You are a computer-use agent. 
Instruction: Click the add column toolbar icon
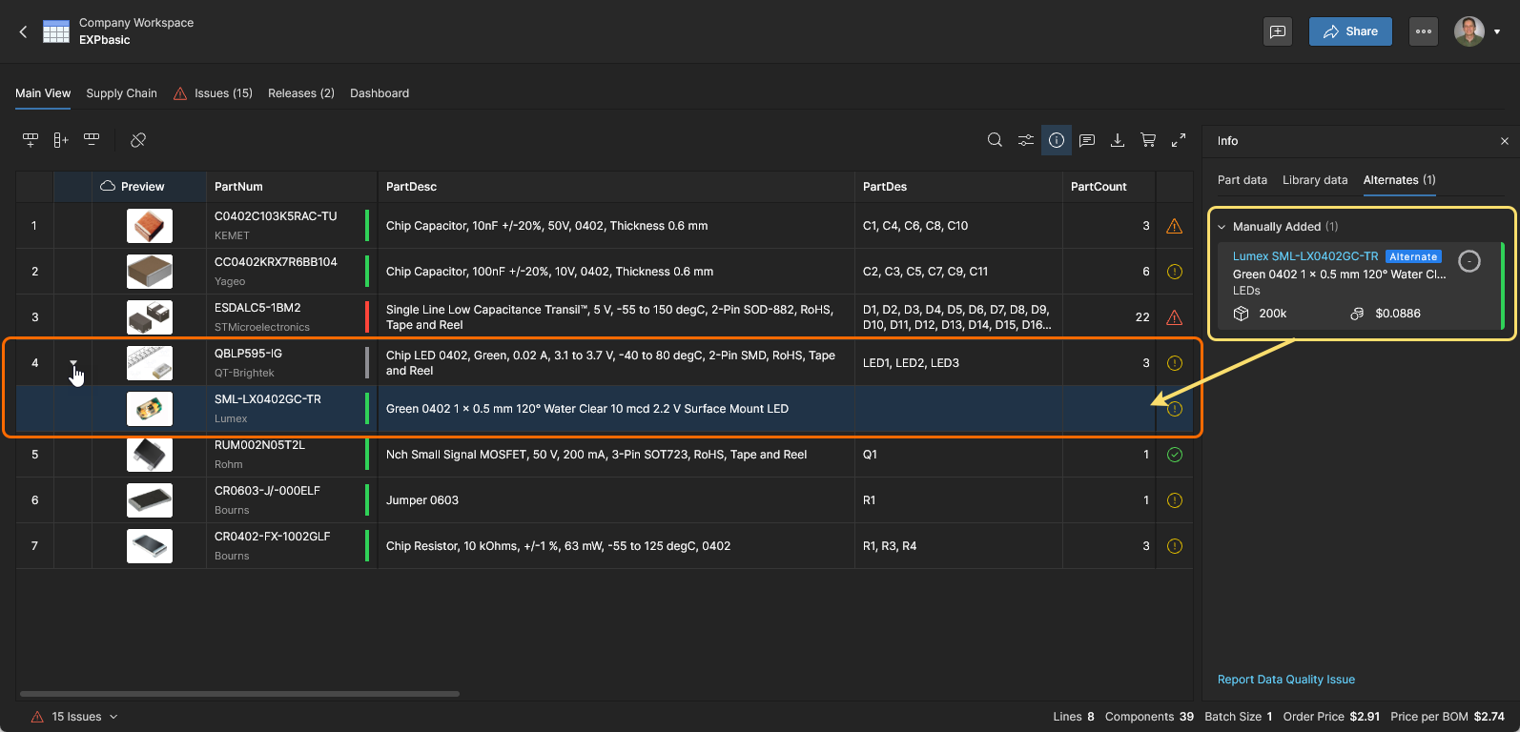point(61,140)
